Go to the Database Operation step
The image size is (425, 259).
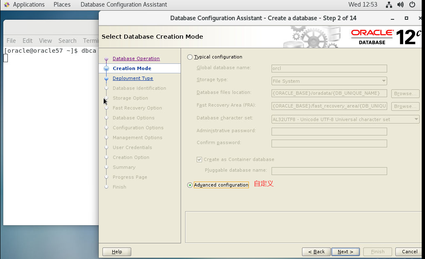136,58
